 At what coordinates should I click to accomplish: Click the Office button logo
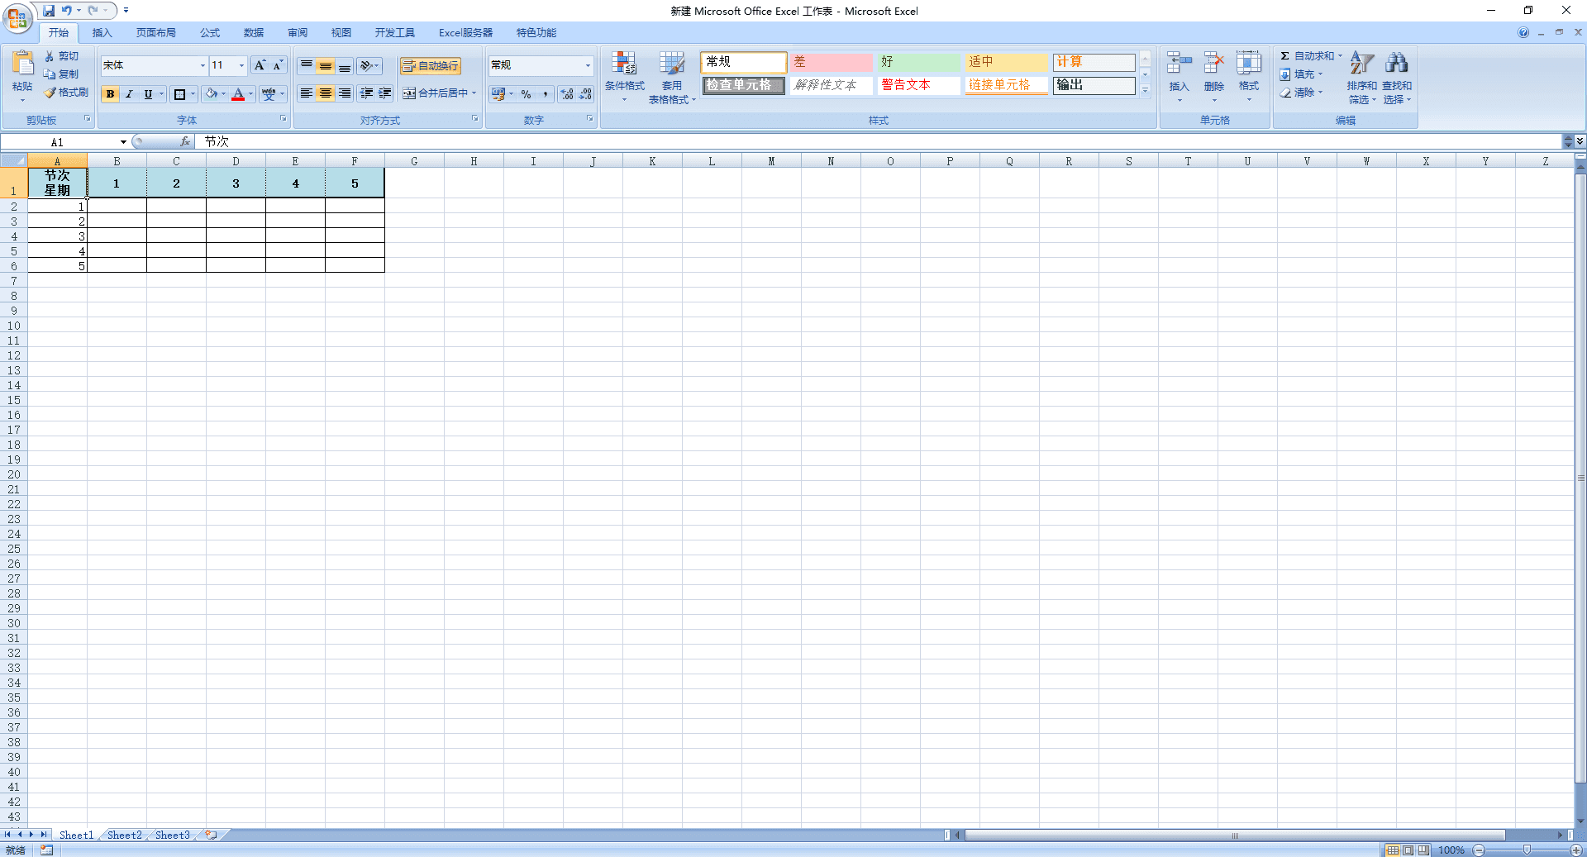tap(17, 17)
